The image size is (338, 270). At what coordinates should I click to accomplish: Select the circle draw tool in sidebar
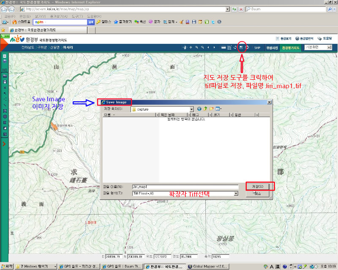(5, 116)
